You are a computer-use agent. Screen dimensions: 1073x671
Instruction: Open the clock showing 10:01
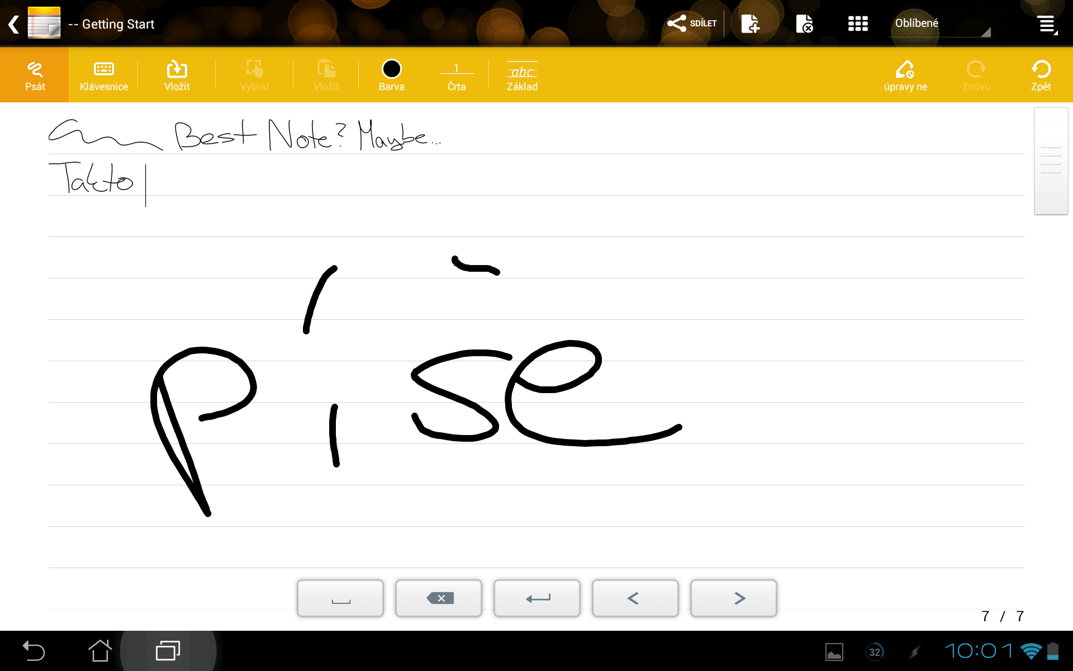point(978,651)
